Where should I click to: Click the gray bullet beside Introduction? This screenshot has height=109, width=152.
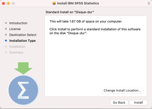click(x=6, y=23)
